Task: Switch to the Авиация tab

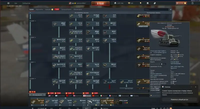Action: click(48, 9)
